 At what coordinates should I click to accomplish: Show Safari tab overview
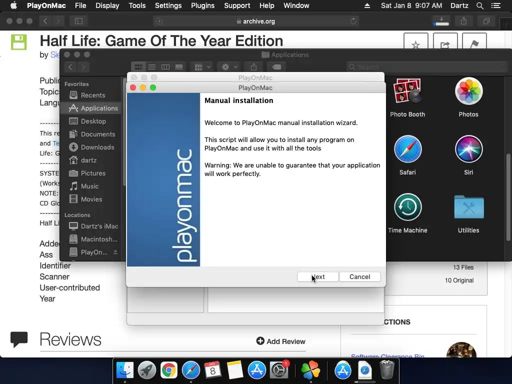(486, 21)
